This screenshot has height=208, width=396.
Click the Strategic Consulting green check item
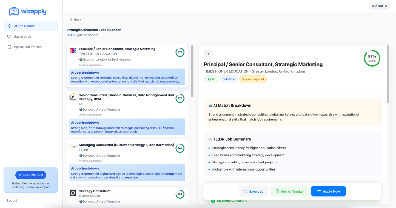[x=229, y=201]
